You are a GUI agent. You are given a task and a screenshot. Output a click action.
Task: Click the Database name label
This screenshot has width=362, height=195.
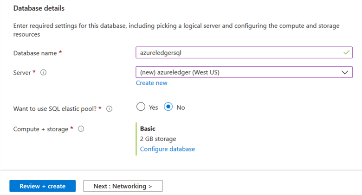35,53
